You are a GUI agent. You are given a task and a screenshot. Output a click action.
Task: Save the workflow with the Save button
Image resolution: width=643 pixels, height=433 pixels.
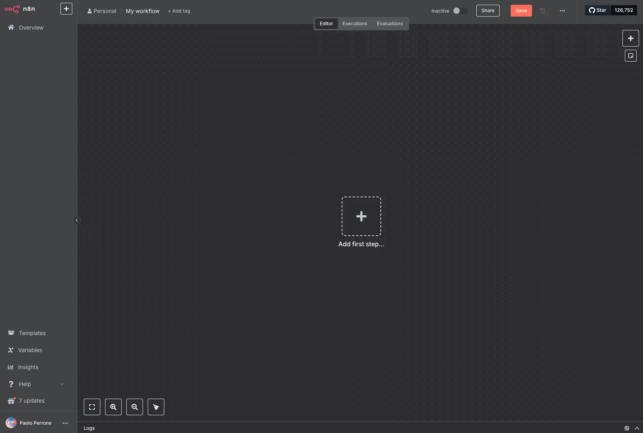(x=521, y=11)
